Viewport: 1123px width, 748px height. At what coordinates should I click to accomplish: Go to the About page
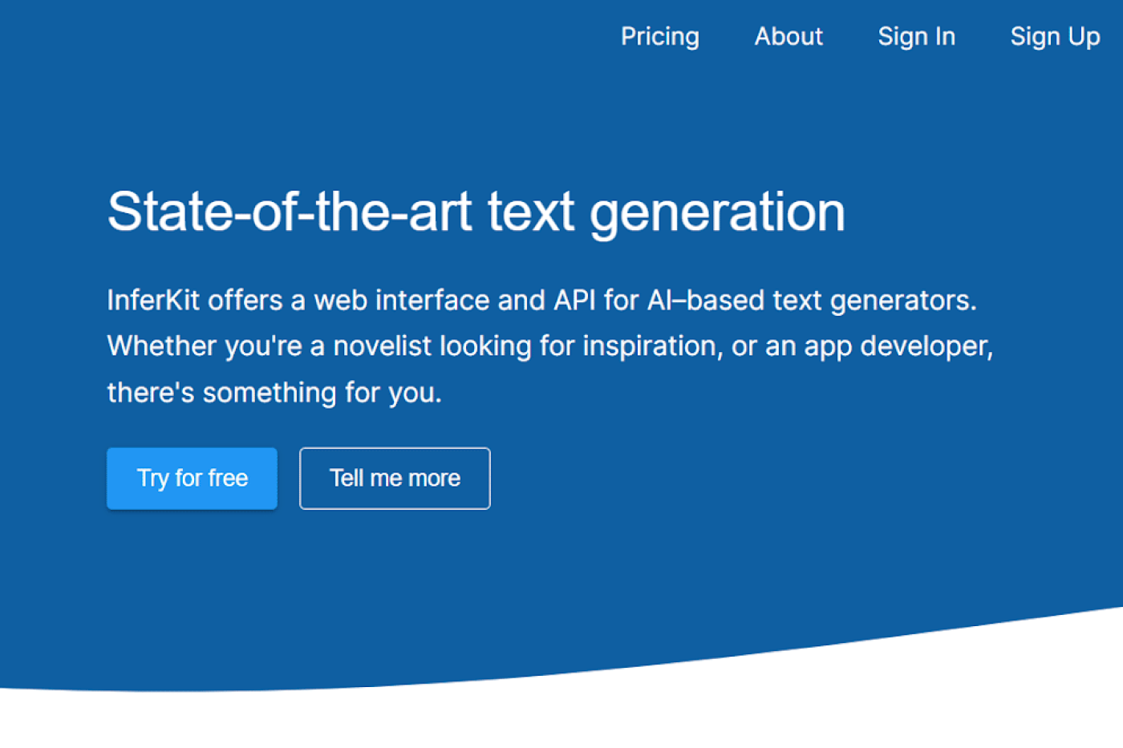789,36
